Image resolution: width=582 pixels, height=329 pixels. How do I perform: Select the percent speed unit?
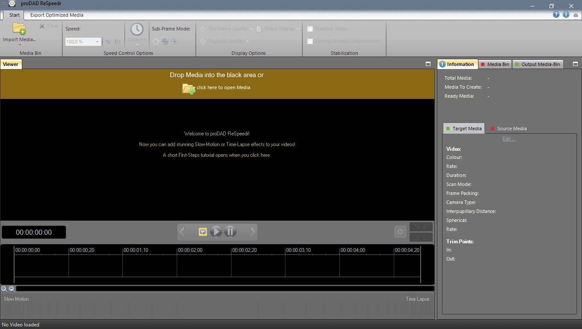click(108, 42)
